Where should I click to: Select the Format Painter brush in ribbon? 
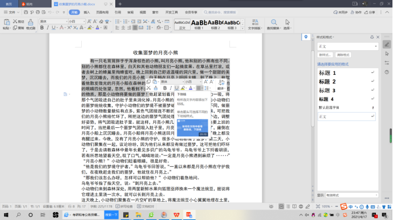[31, 22]
